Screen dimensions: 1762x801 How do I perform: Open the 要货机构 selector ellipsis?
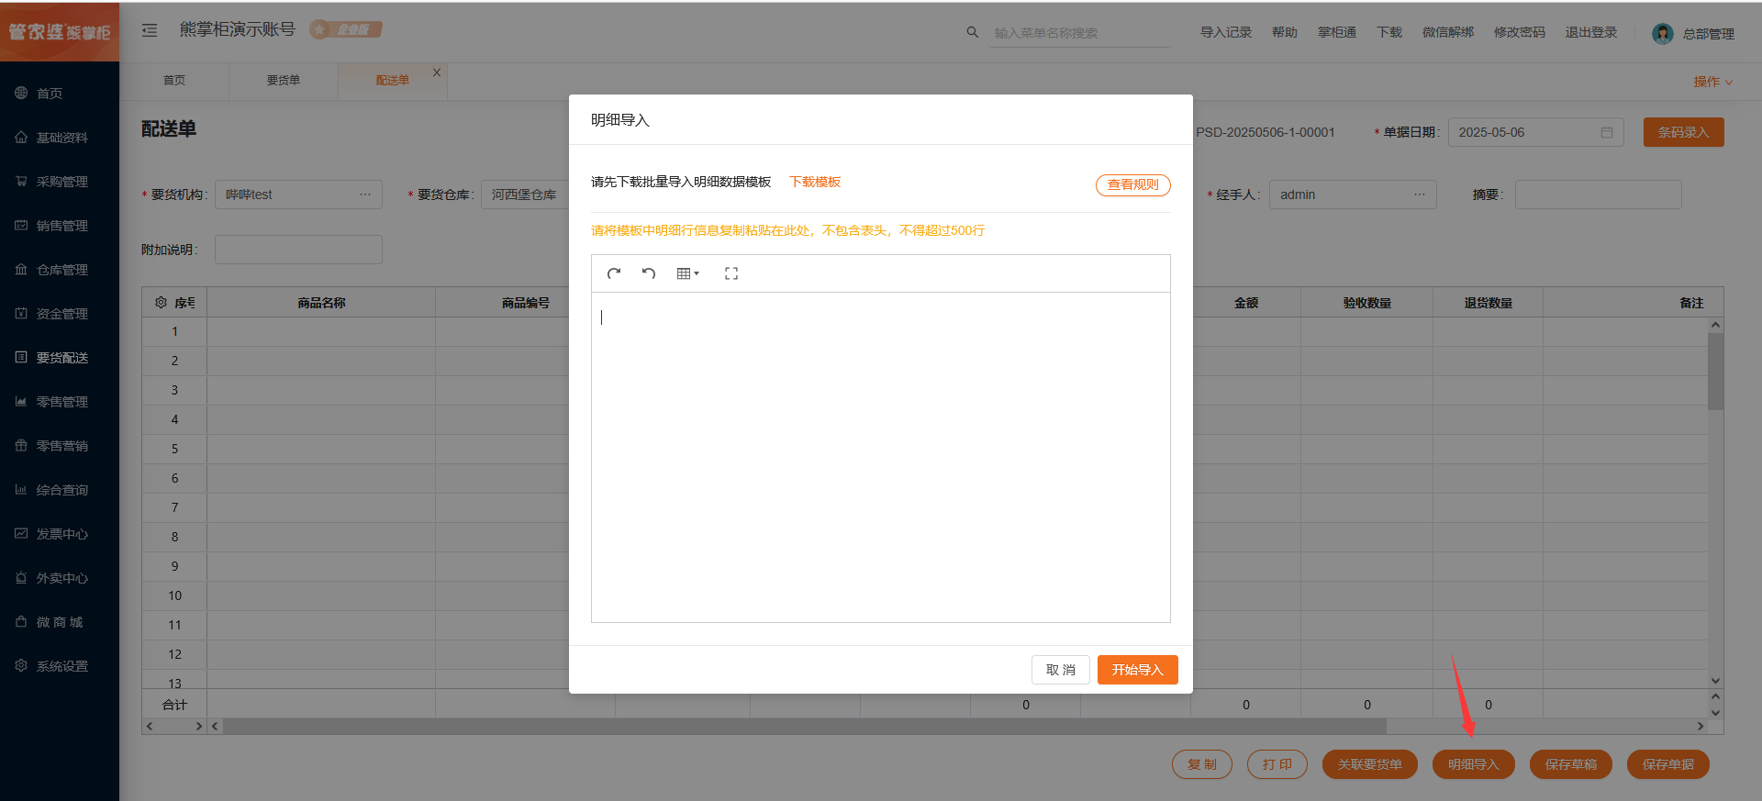tap(365, 195)
